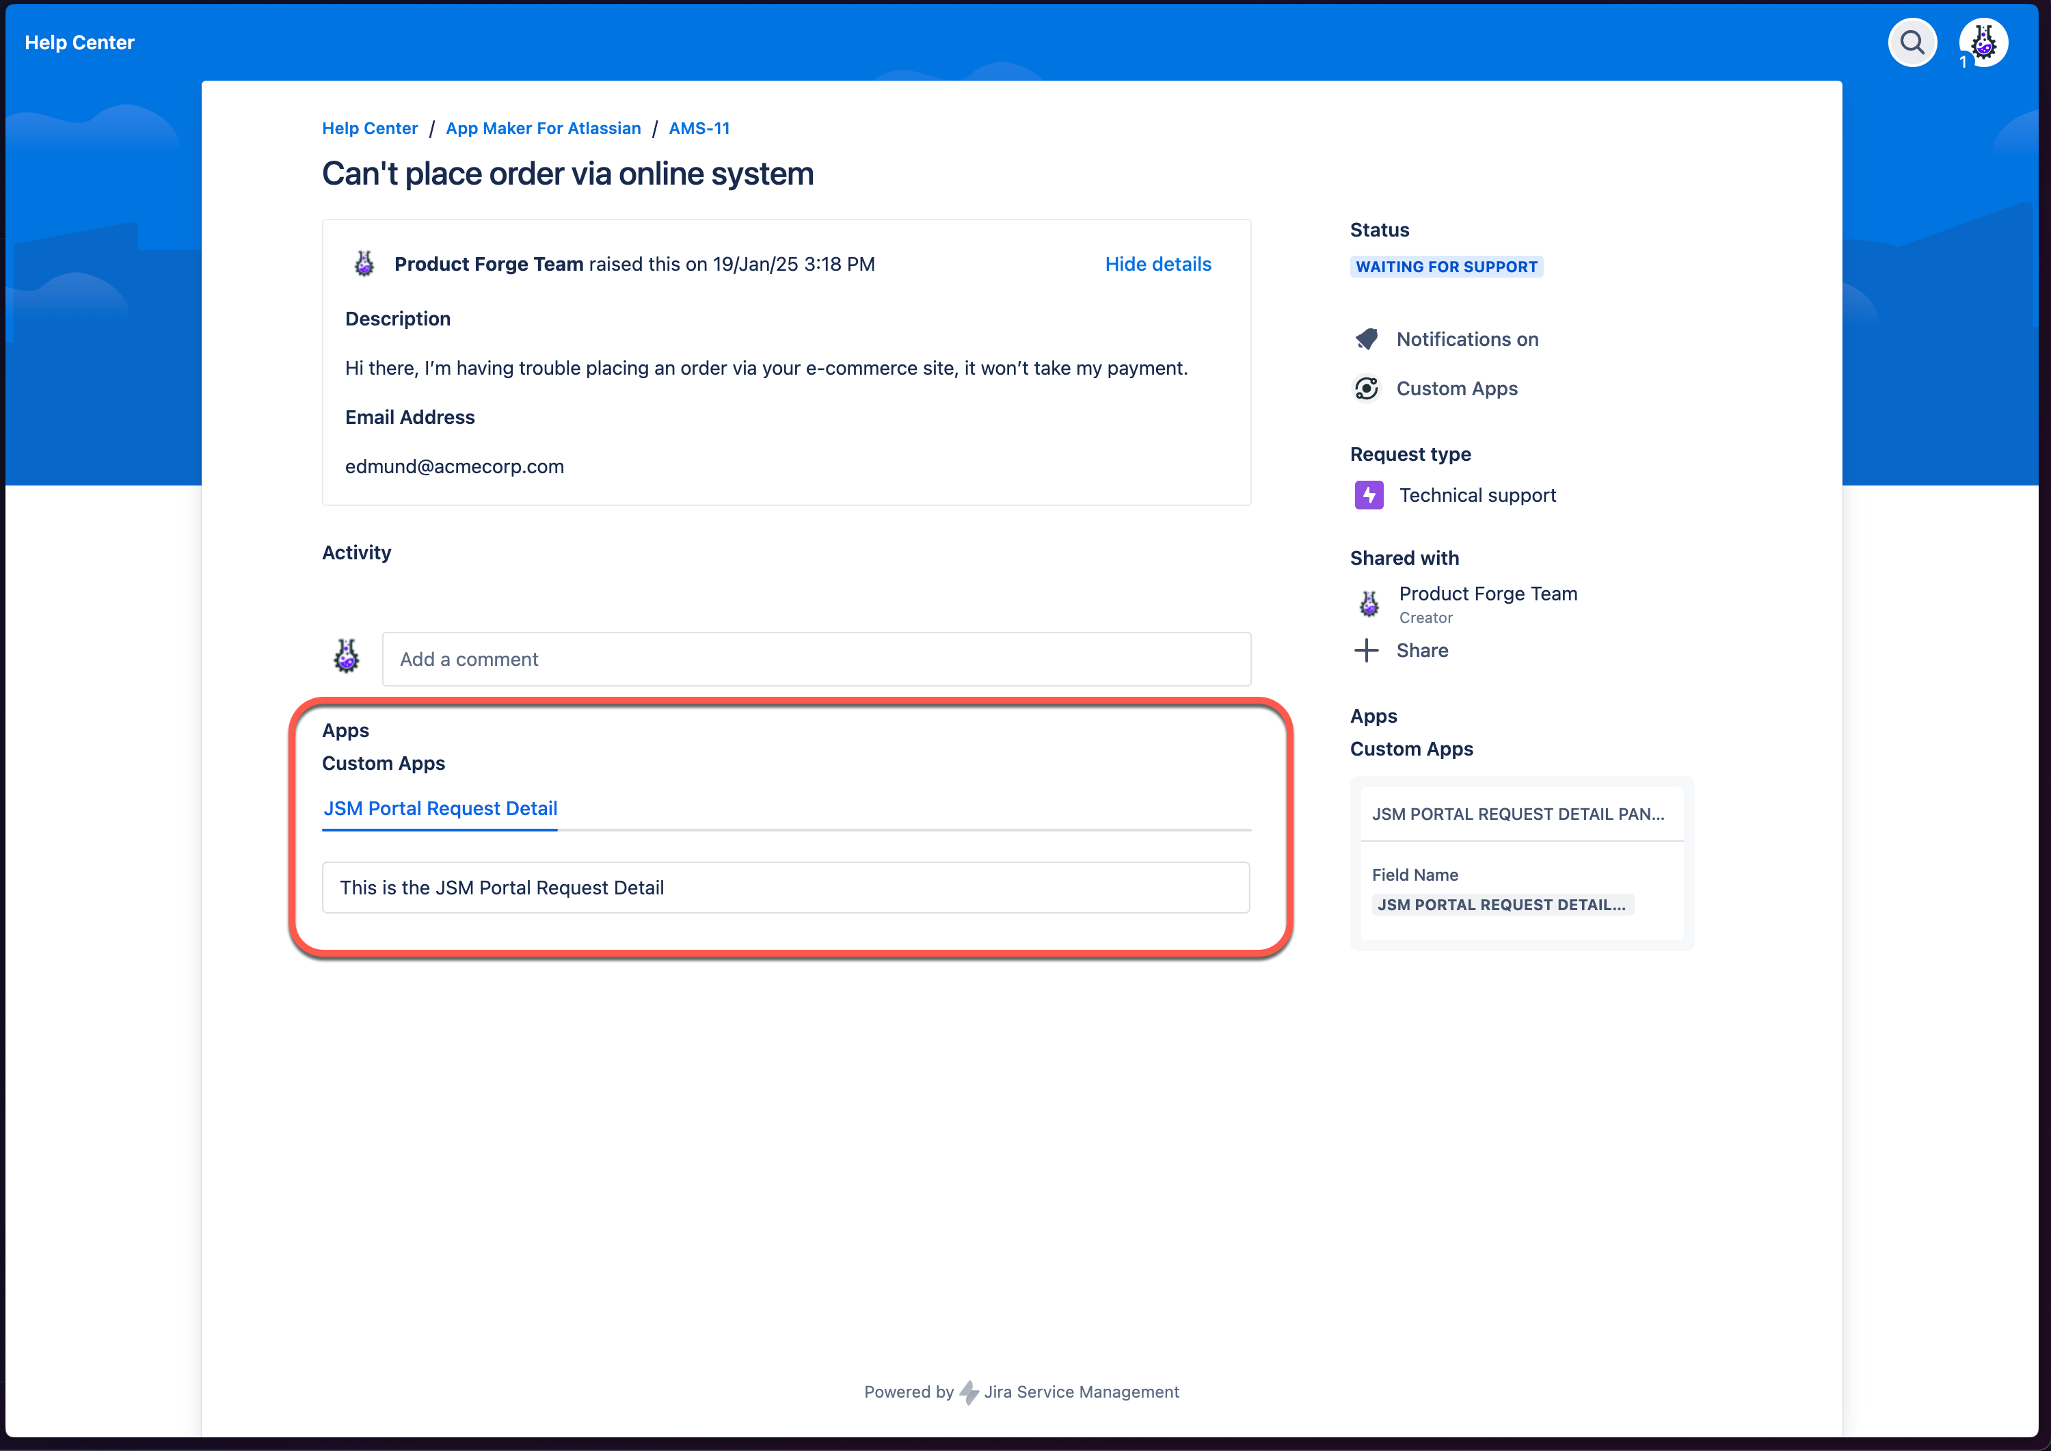Click 'This is the JSM Portal Request Detail' box

click(786, 888)
